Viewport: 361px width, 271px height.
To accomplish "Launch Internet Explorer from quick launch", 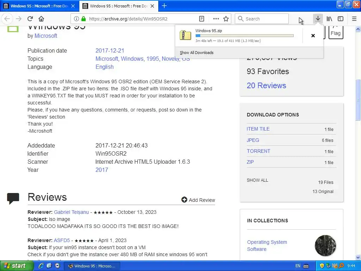I will pyautogui.click(x=41, y=266).
